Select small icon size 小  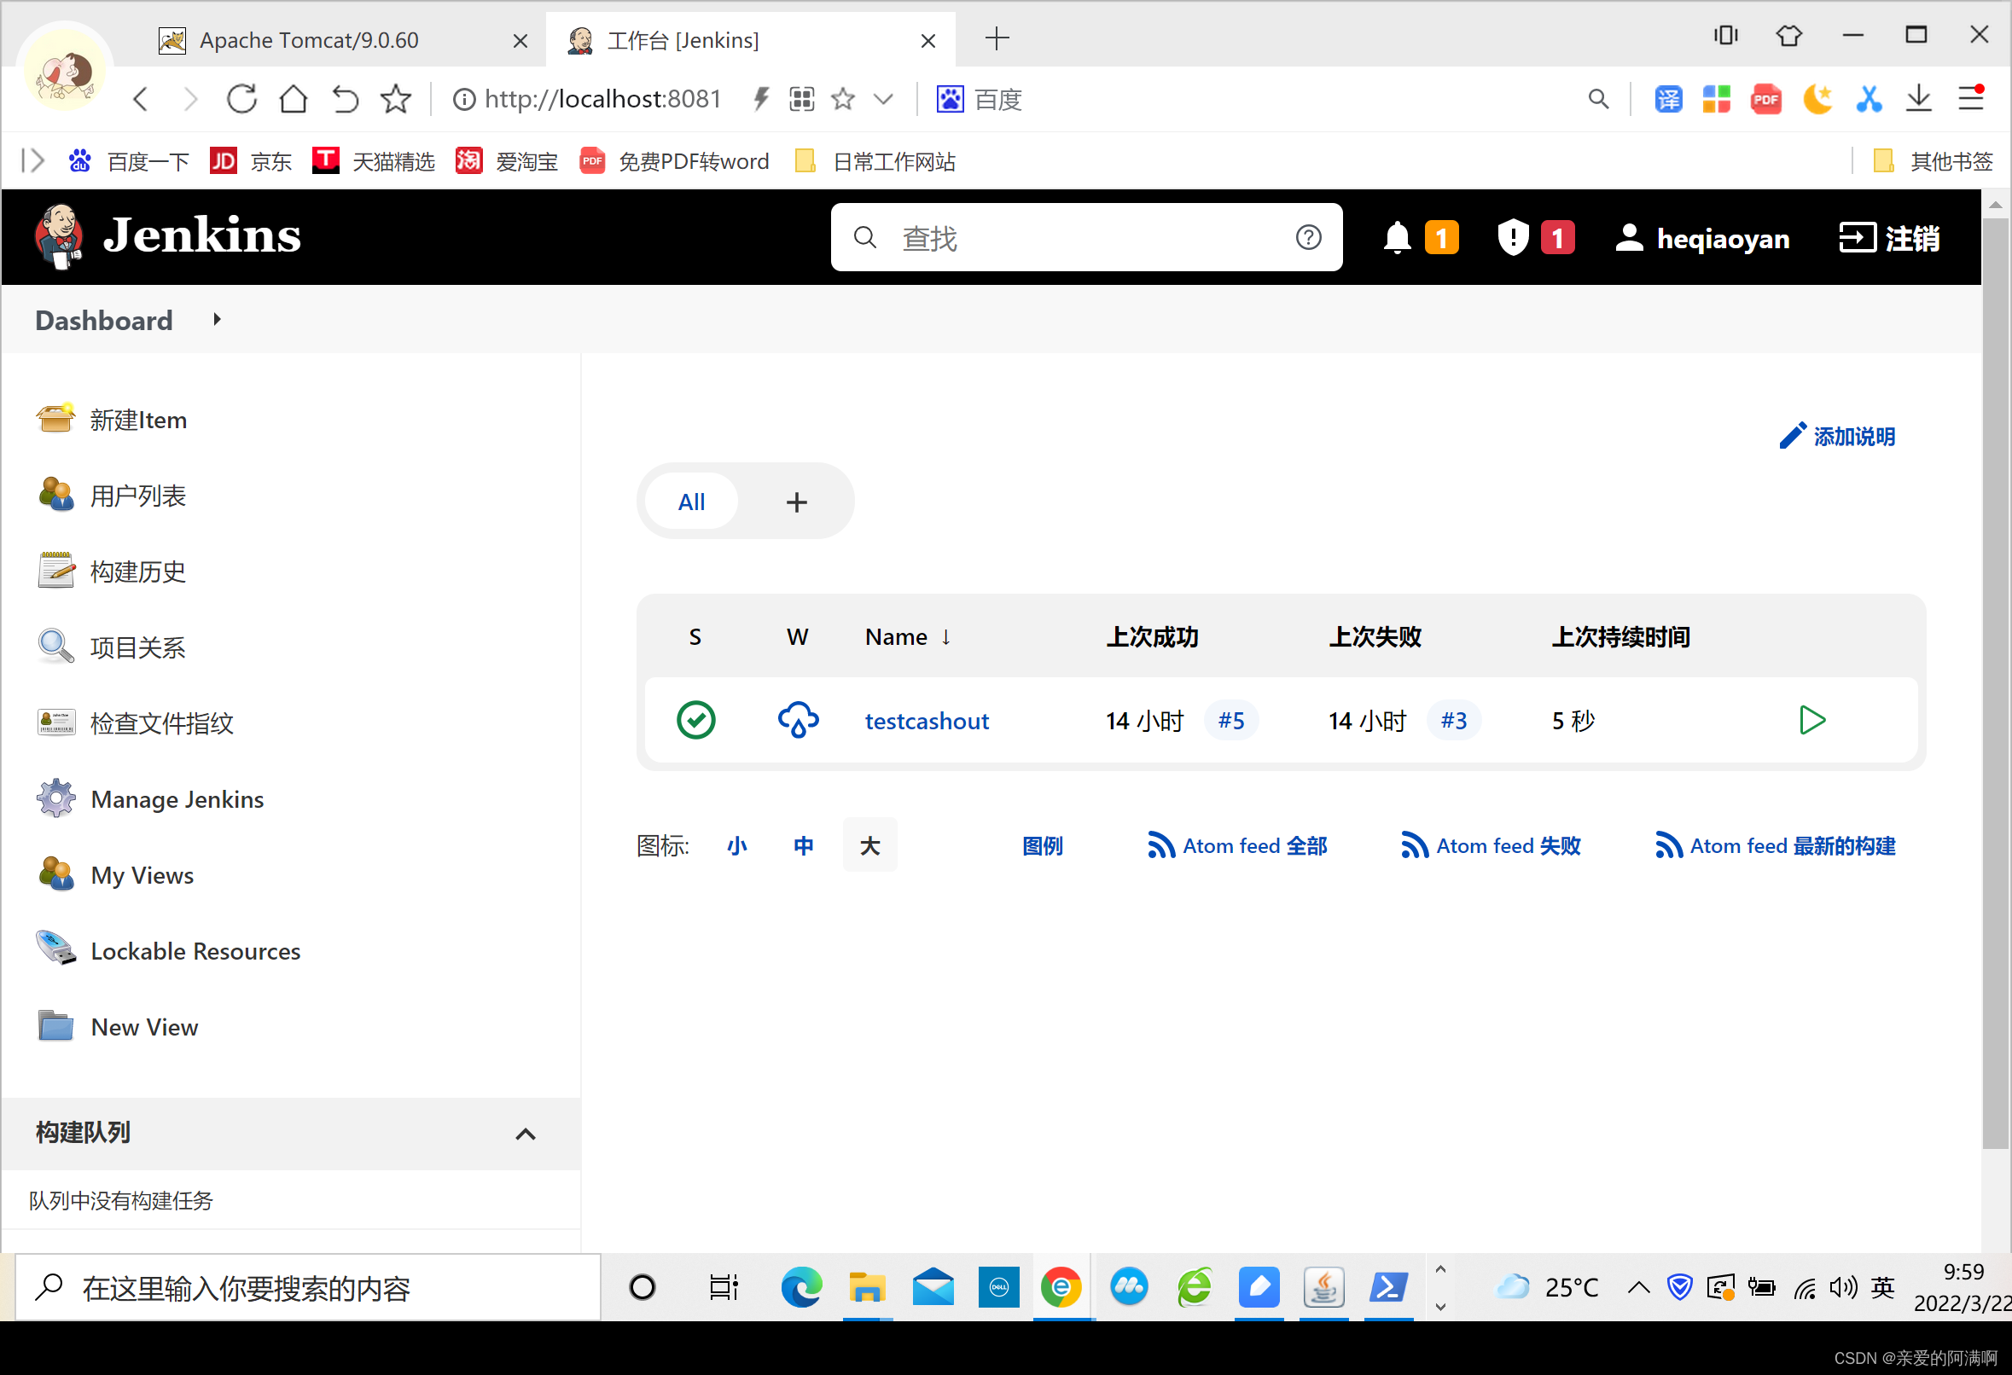pos(736,845)
